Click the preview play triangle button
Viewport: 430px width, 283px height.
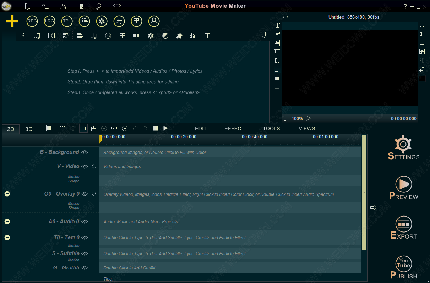tap(308, 118)
